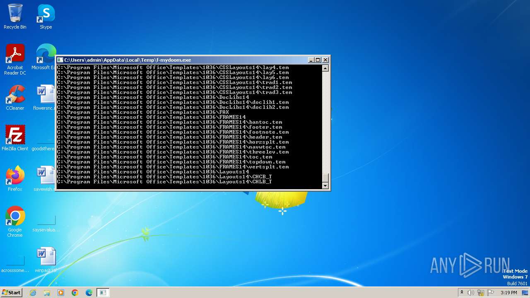The image size is (530, 298).
Task: Click the console scrollbar down arrow
Action: (325, 186)
